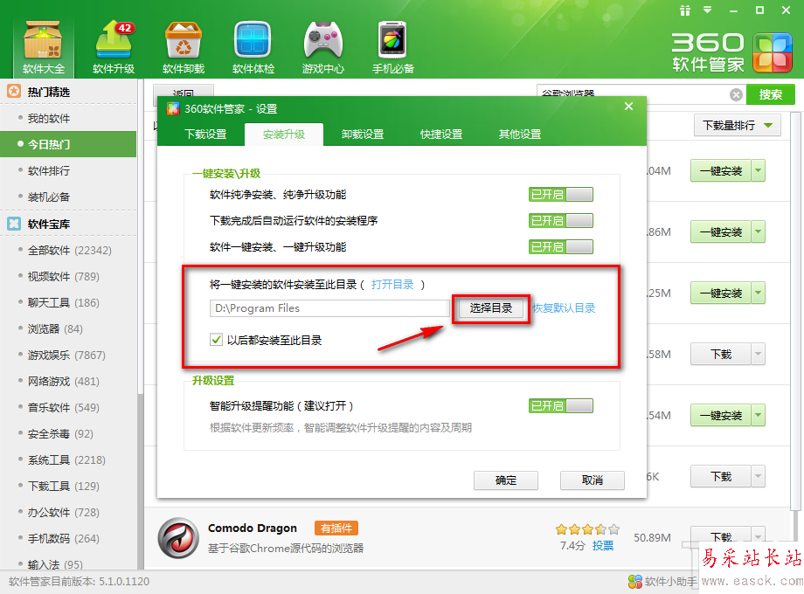Open the 下载量排行 sorting dropdown
Screen dimensions: 804x594
(737, 126)
